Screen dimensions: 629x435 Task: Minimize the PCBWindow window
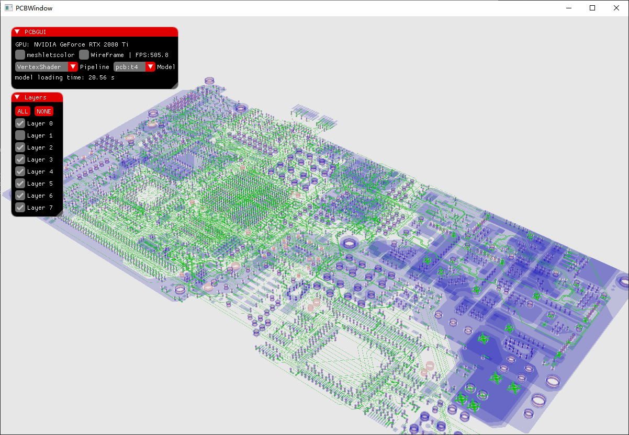568,8
